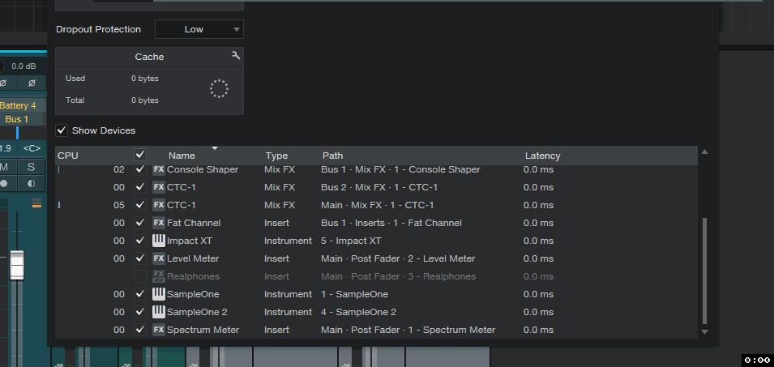Sort devices by the Type column
774x367 pixels.
[x=276, y=156]
